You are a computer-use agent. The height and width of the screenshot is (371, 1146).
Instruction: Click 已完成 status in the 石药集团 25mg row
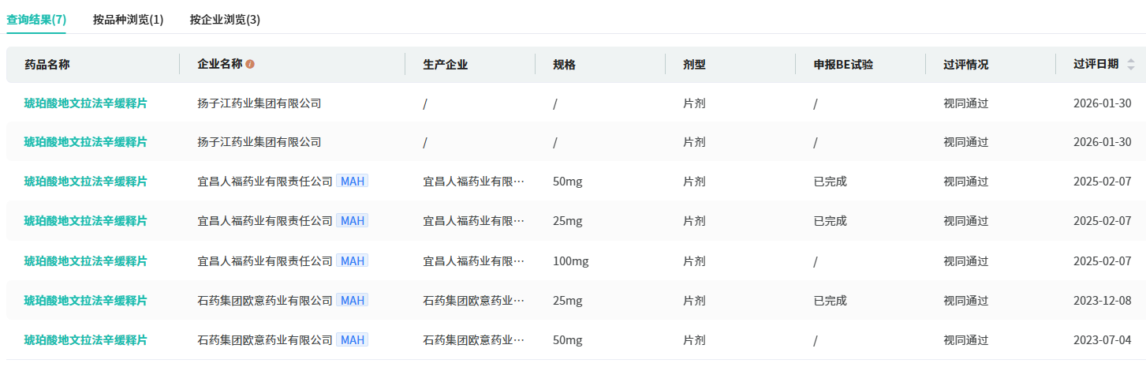click(830, 300)
